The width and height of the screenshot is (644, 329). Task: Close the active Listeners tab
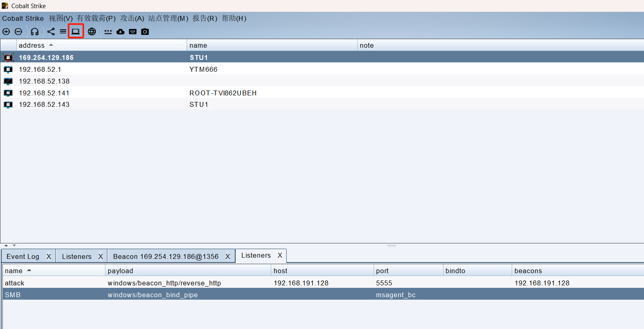point(280,255)
